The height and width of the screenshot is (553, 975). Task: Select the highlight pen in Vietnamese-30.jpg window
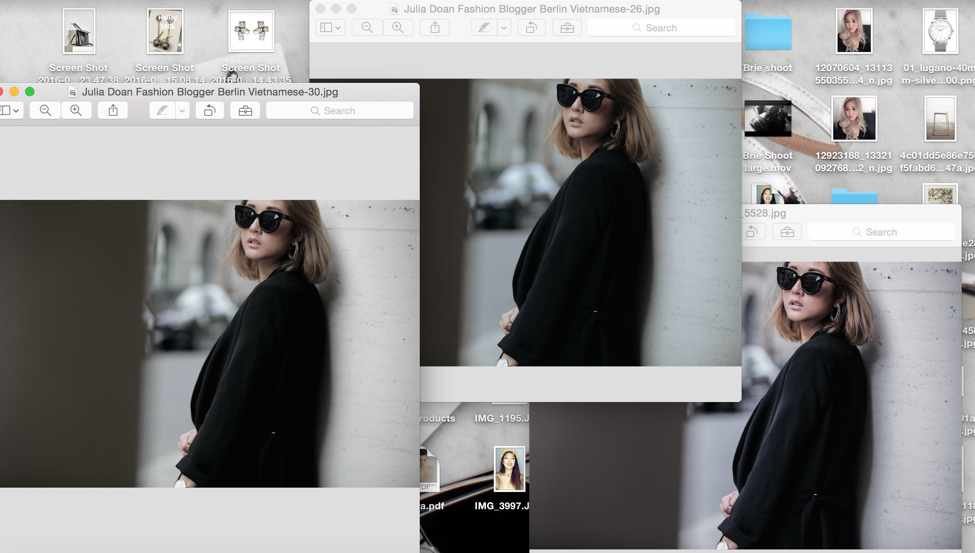162,111
